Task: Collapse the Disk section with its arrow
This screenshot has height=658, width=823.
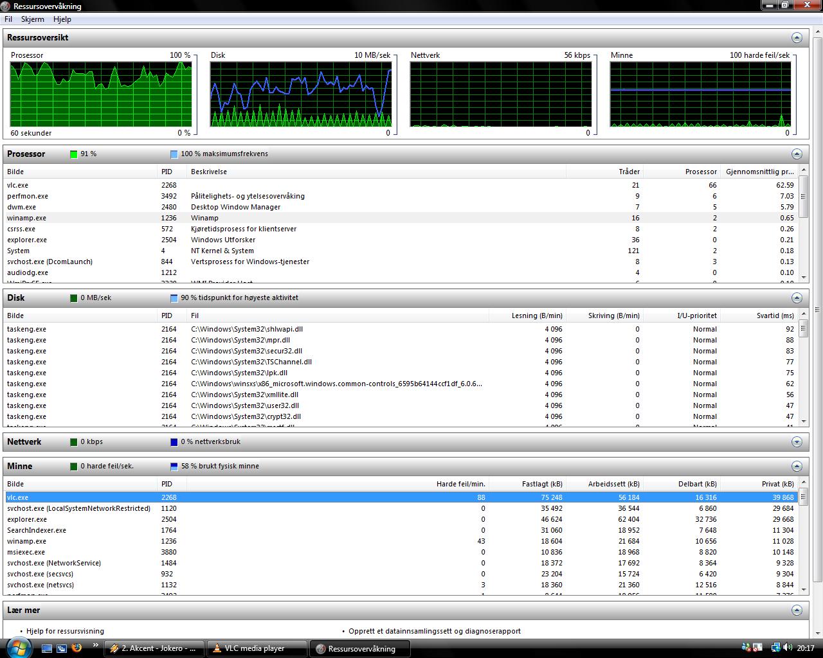Action: (797, 298)
